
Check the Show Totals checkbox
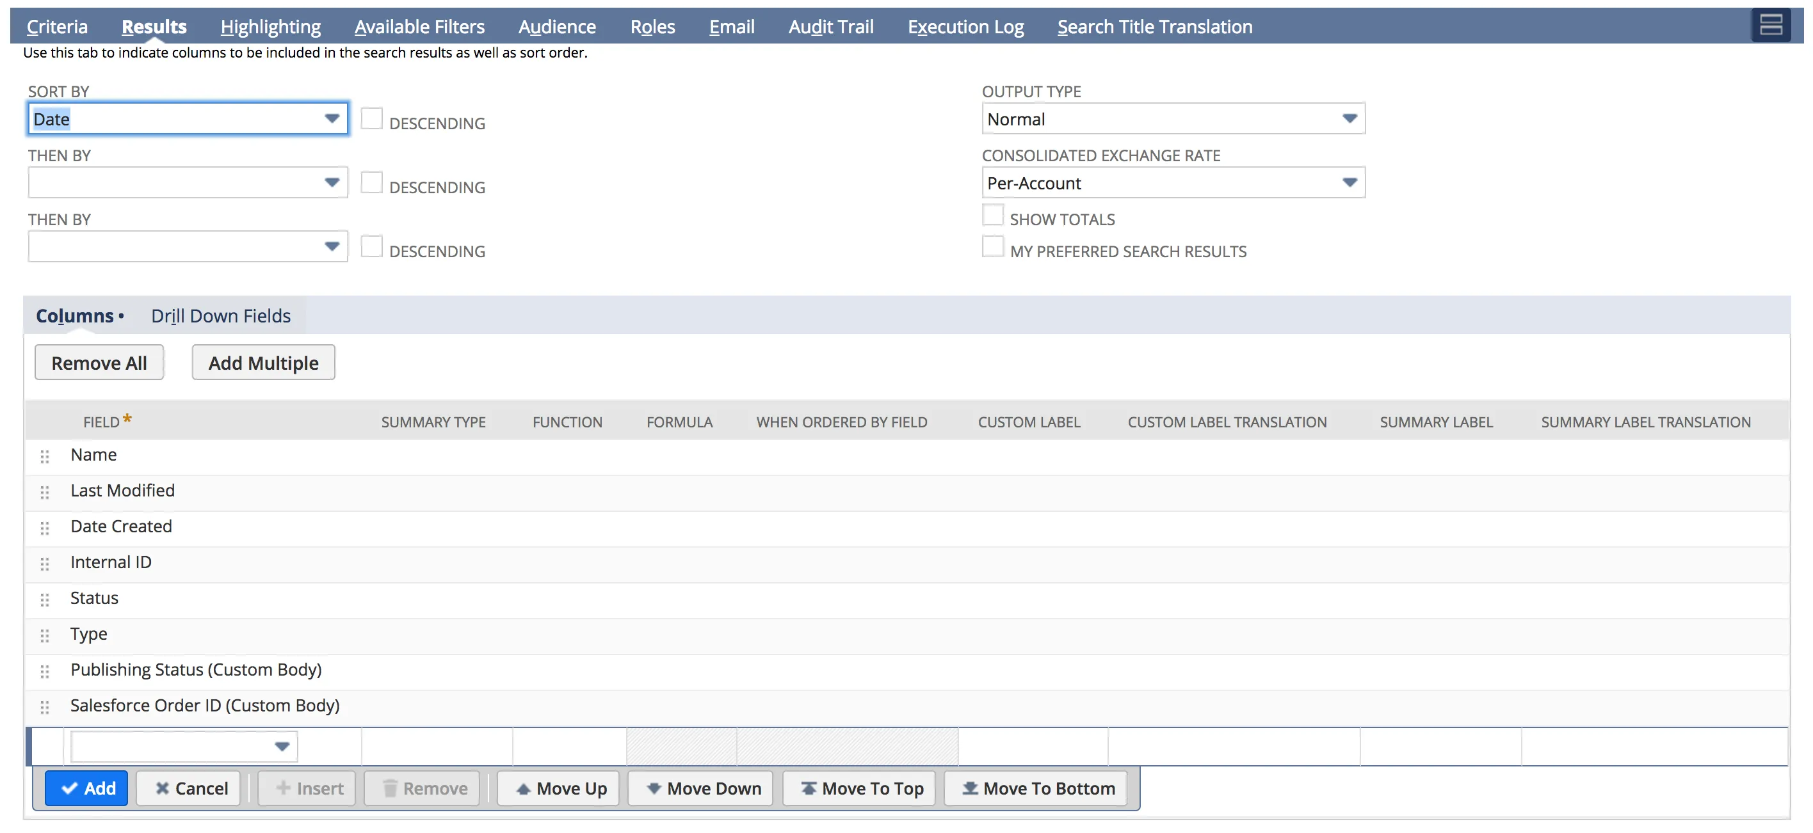click(x=992, y=214)
